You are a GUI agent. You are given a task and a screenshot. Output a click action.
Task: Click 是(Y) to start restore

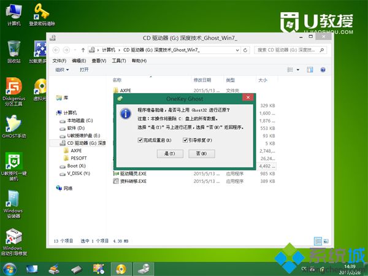[170, 154]
